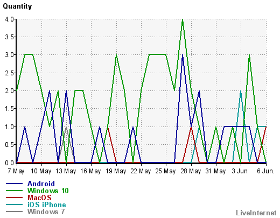This screenshot has width=280, height=218.
Task: Click the gray Windows 7 line swatch
Action: click(x=14, y=212)
